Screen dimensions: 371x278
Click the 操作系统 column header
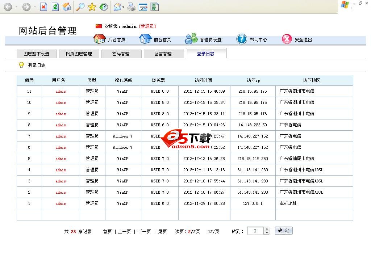tap(124, 80)
